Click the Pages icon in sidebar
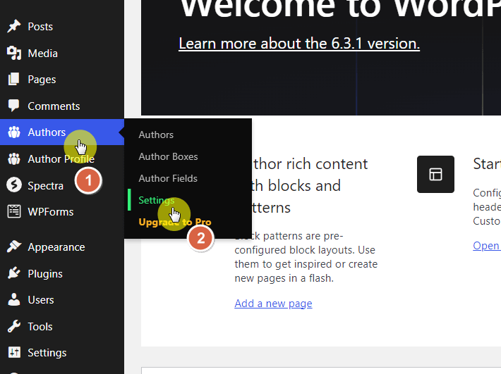 [13, 79]
